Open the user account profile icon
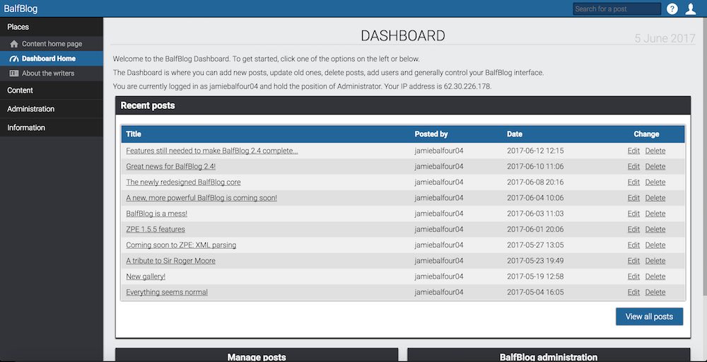The image size is (707, 362). (691, 8)
